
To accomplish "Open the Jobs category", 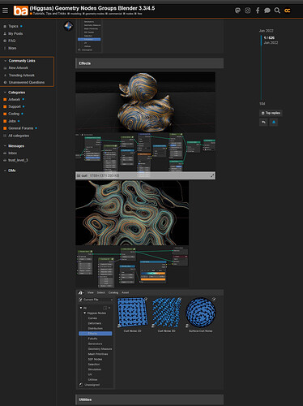I will coord(12,121).
